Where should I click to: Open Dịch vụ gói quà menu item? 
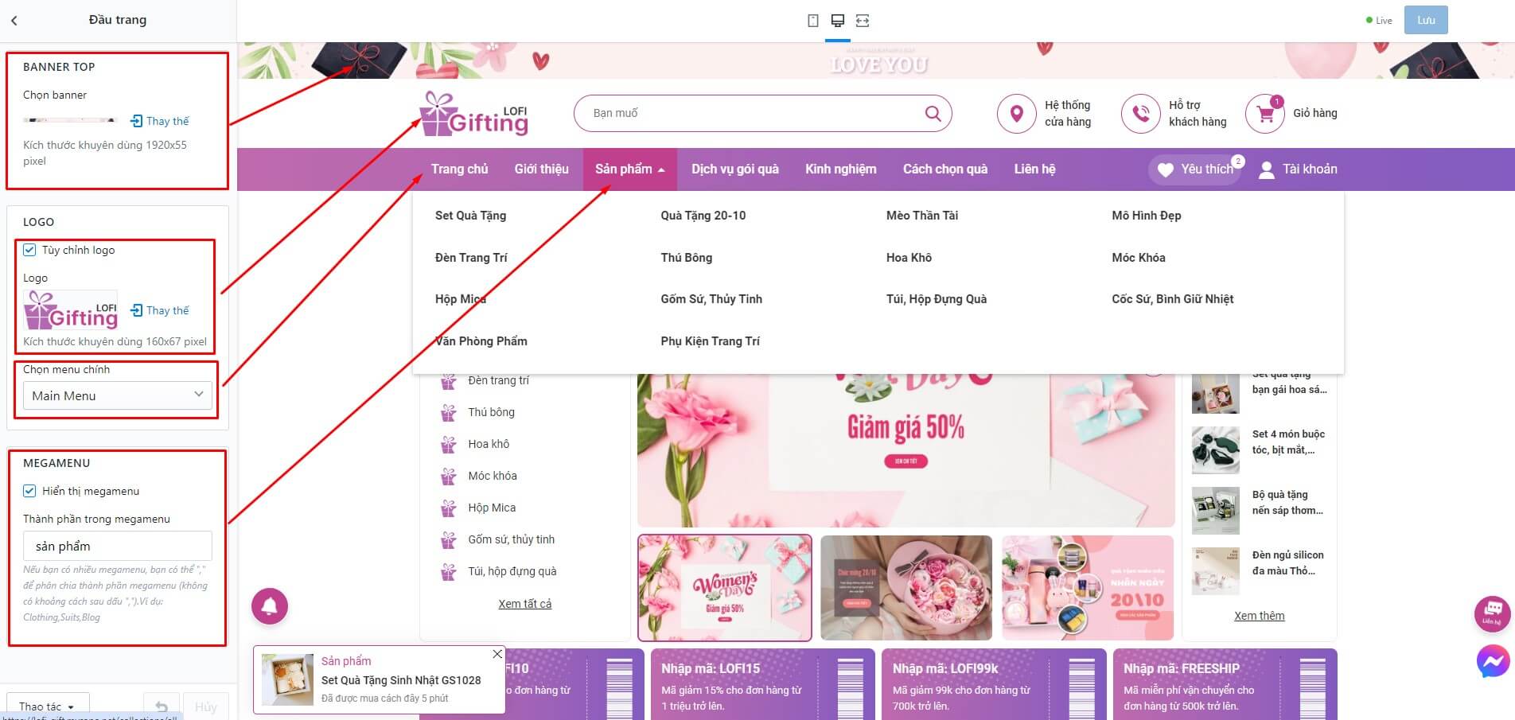point(735,169)
